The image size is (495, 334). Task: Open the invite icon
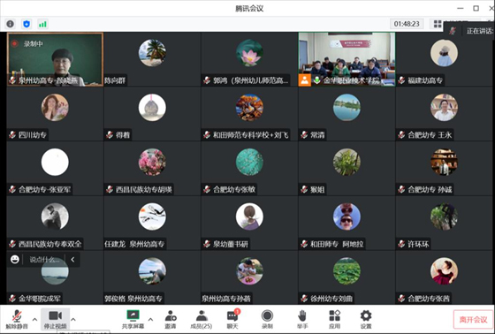pyautogui.click(x=171, y=319)
